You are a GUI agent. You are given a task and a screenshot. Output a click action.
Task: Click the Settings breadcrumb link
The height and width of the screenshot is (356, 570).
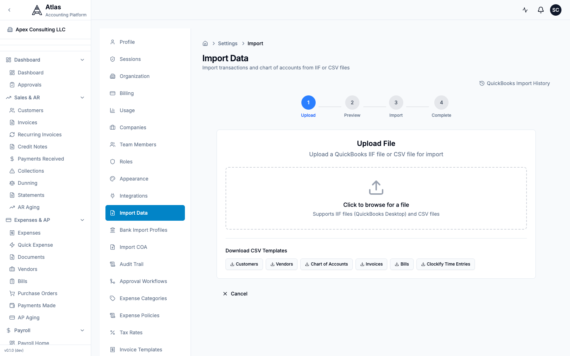tap(228, 43)
